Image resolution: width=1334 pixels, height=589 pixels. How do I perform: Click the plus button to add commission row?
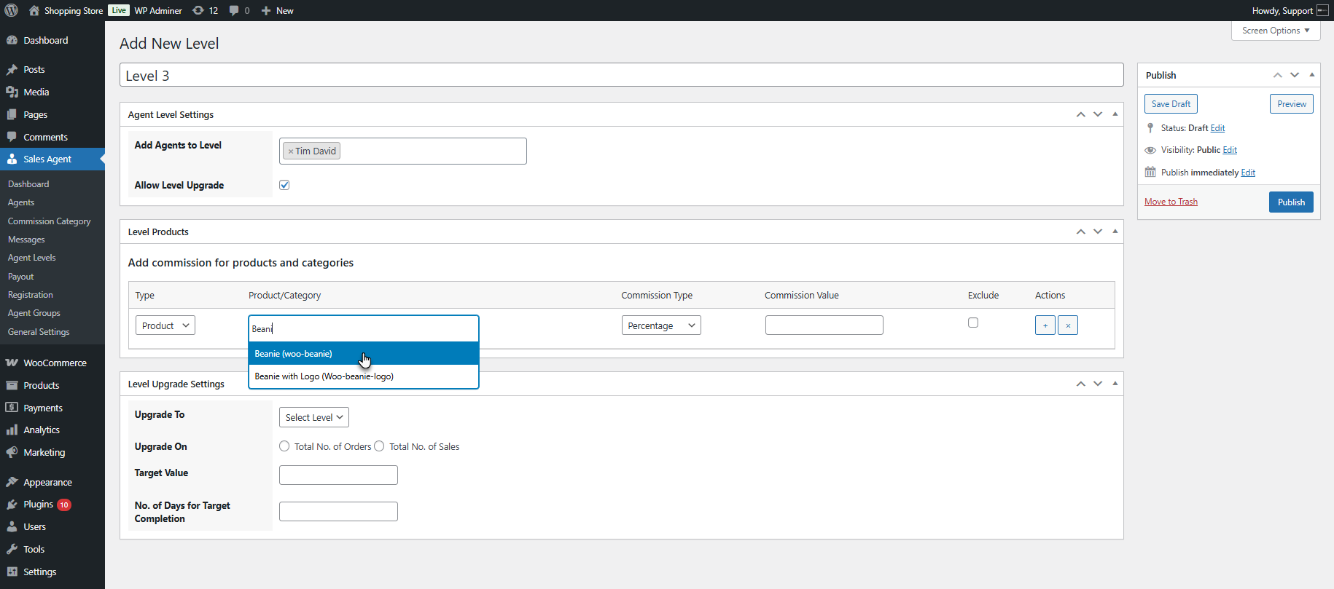tap(1045, 325)
